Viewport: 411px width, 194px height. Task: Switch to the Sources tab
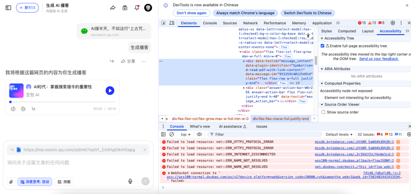[230, 23]
